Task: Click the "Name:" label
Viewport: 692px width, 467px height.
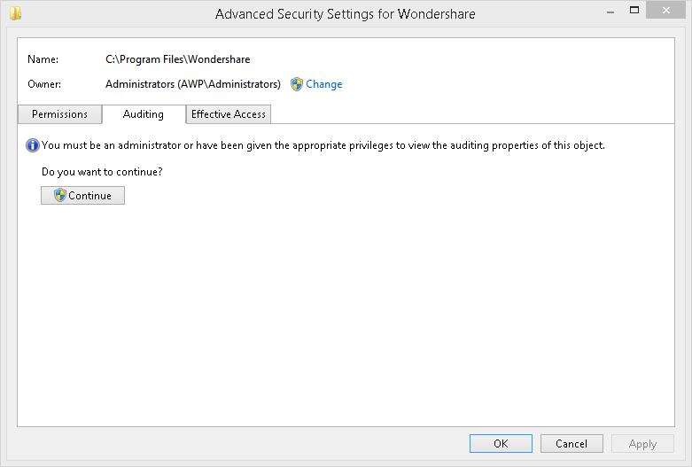Action: 43,59
